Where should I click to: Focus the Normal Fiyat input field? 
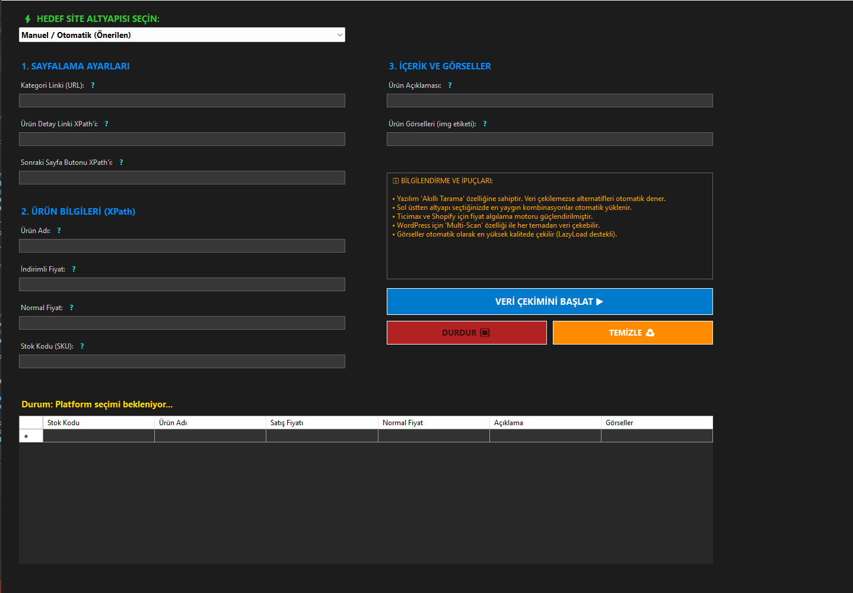pos(182,323)
